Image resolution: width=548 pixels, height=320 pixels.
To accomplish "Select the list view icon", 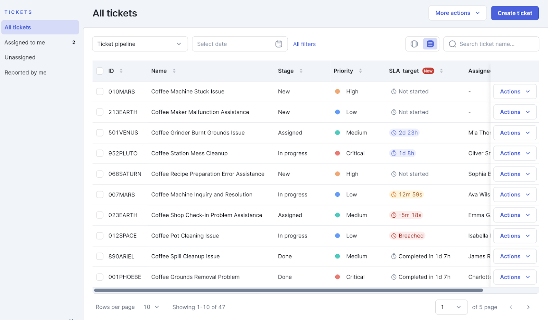I will [430, 44].
